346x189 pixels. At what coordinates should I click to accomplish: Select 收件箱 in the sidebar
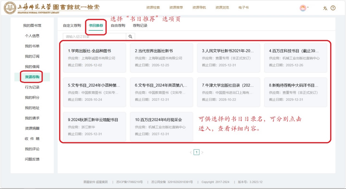pyautogui.click(x=32, y=139)
